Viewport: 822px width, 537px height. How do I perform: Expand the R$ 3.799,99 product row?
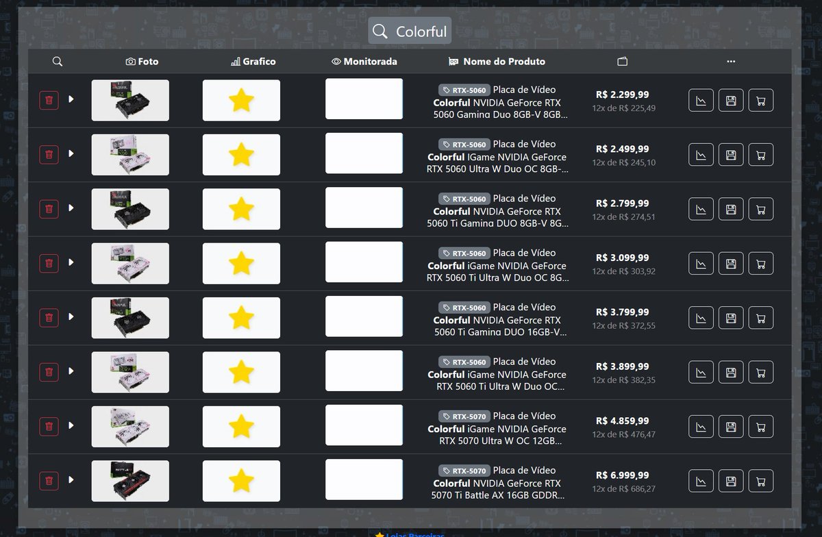pyautogui.click(x=71, y=316)
